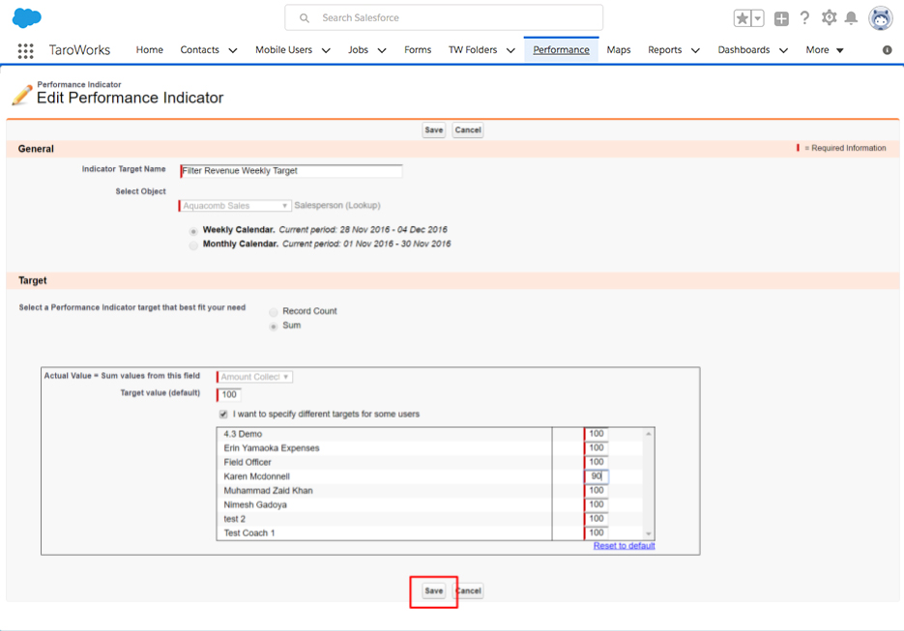904x631 pixels.
Task: Click the Indicator Target Name field
Action: [x=291, y=171]
